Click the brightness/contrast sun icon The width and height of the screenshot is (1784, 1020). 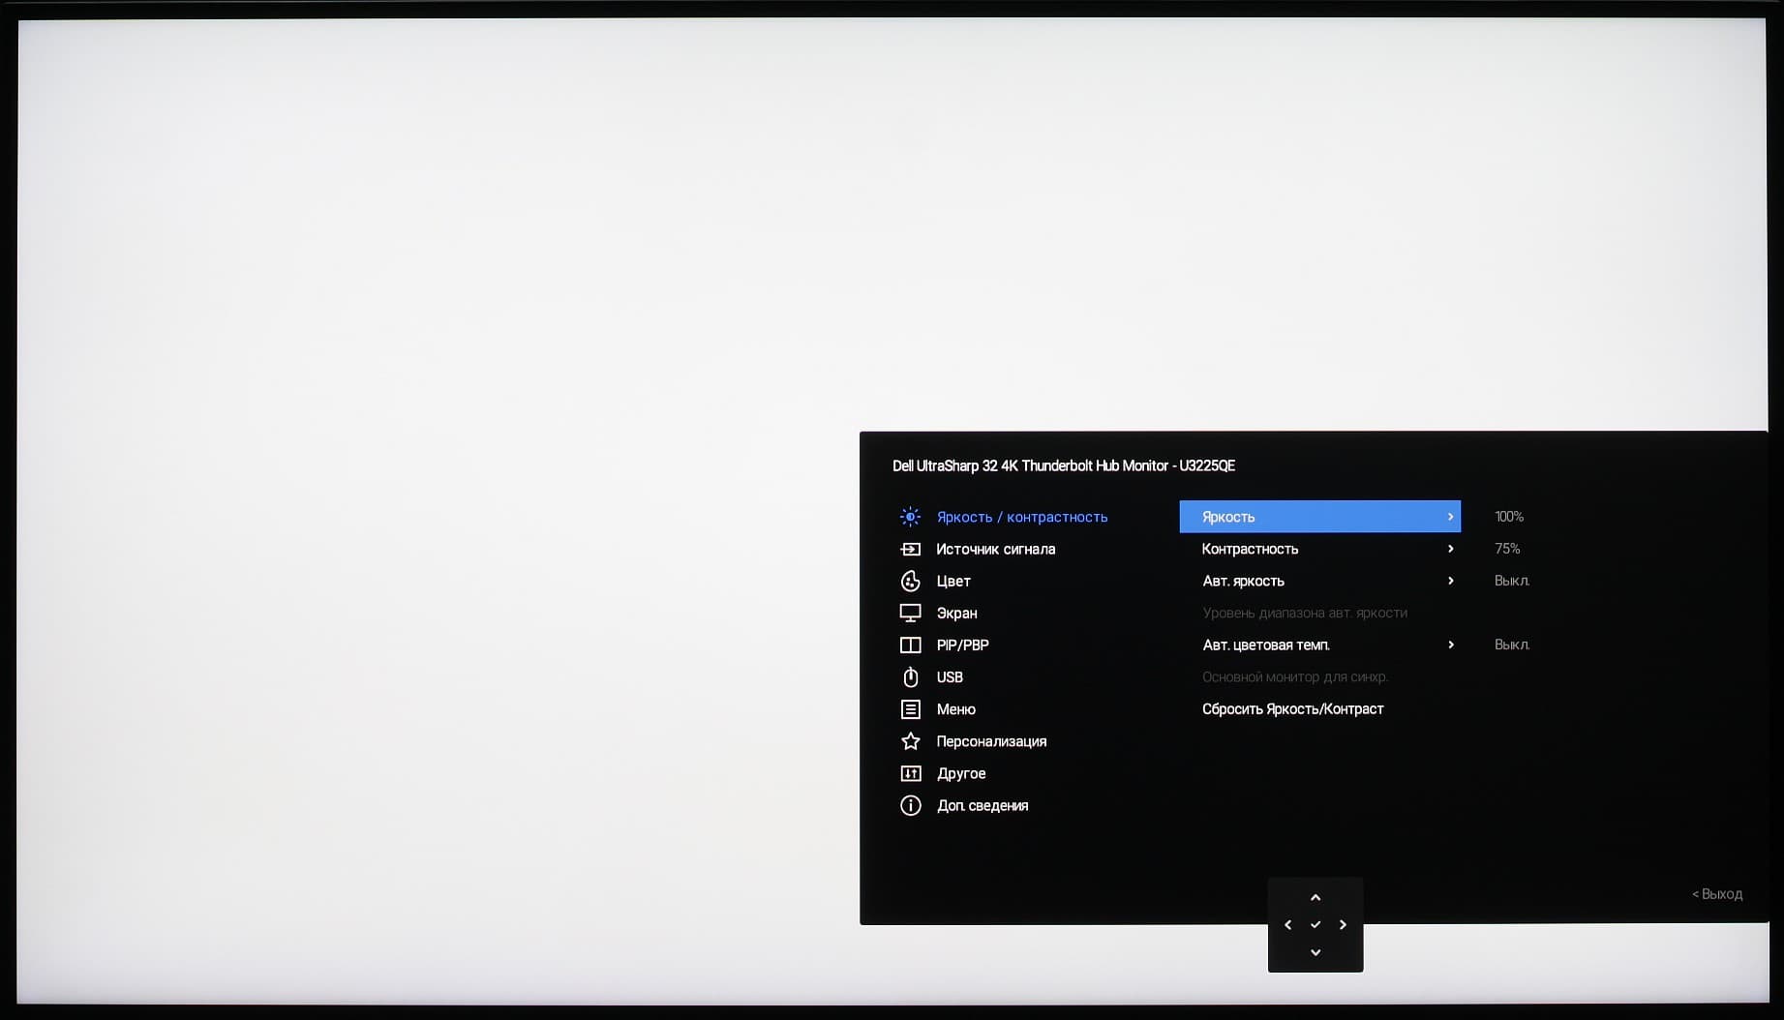[910, 517]
